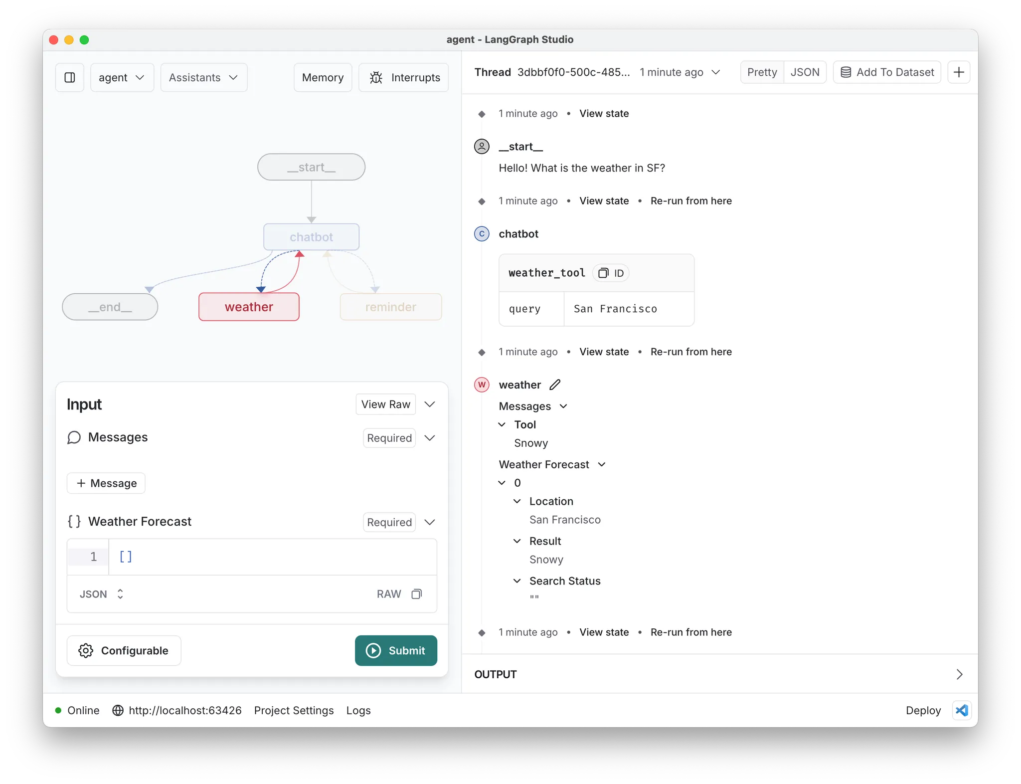Viewport: 1021px width, 784px height.
Task: Re-run from here above chatbot step
Action: 691,200
